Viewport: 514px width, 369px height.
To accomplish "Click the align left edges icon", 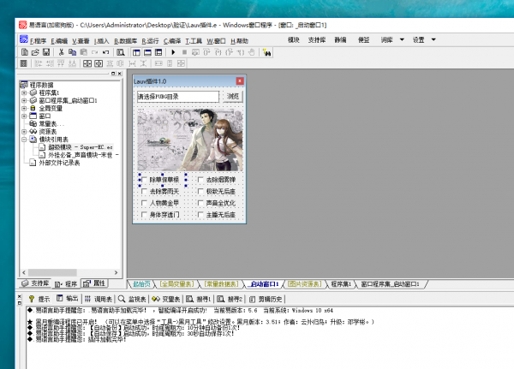I will 39,63.
